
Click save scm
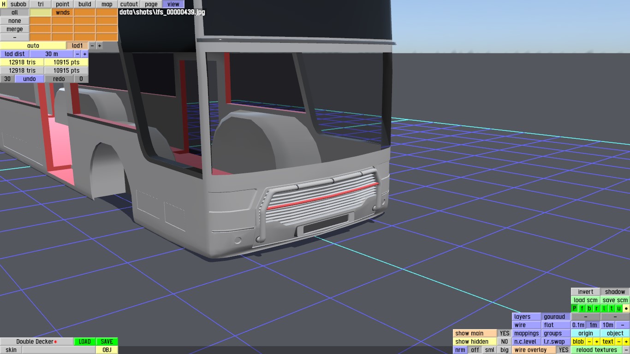tap(615, 300)
